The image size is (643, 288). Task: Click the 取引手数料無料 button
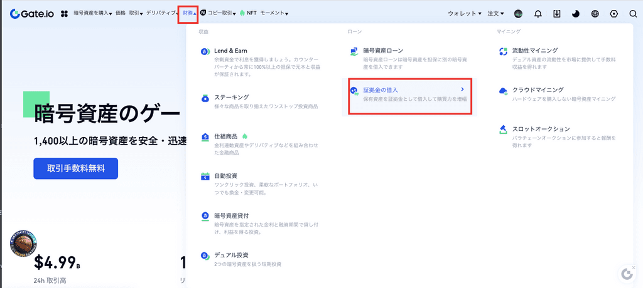click(75, 168)
